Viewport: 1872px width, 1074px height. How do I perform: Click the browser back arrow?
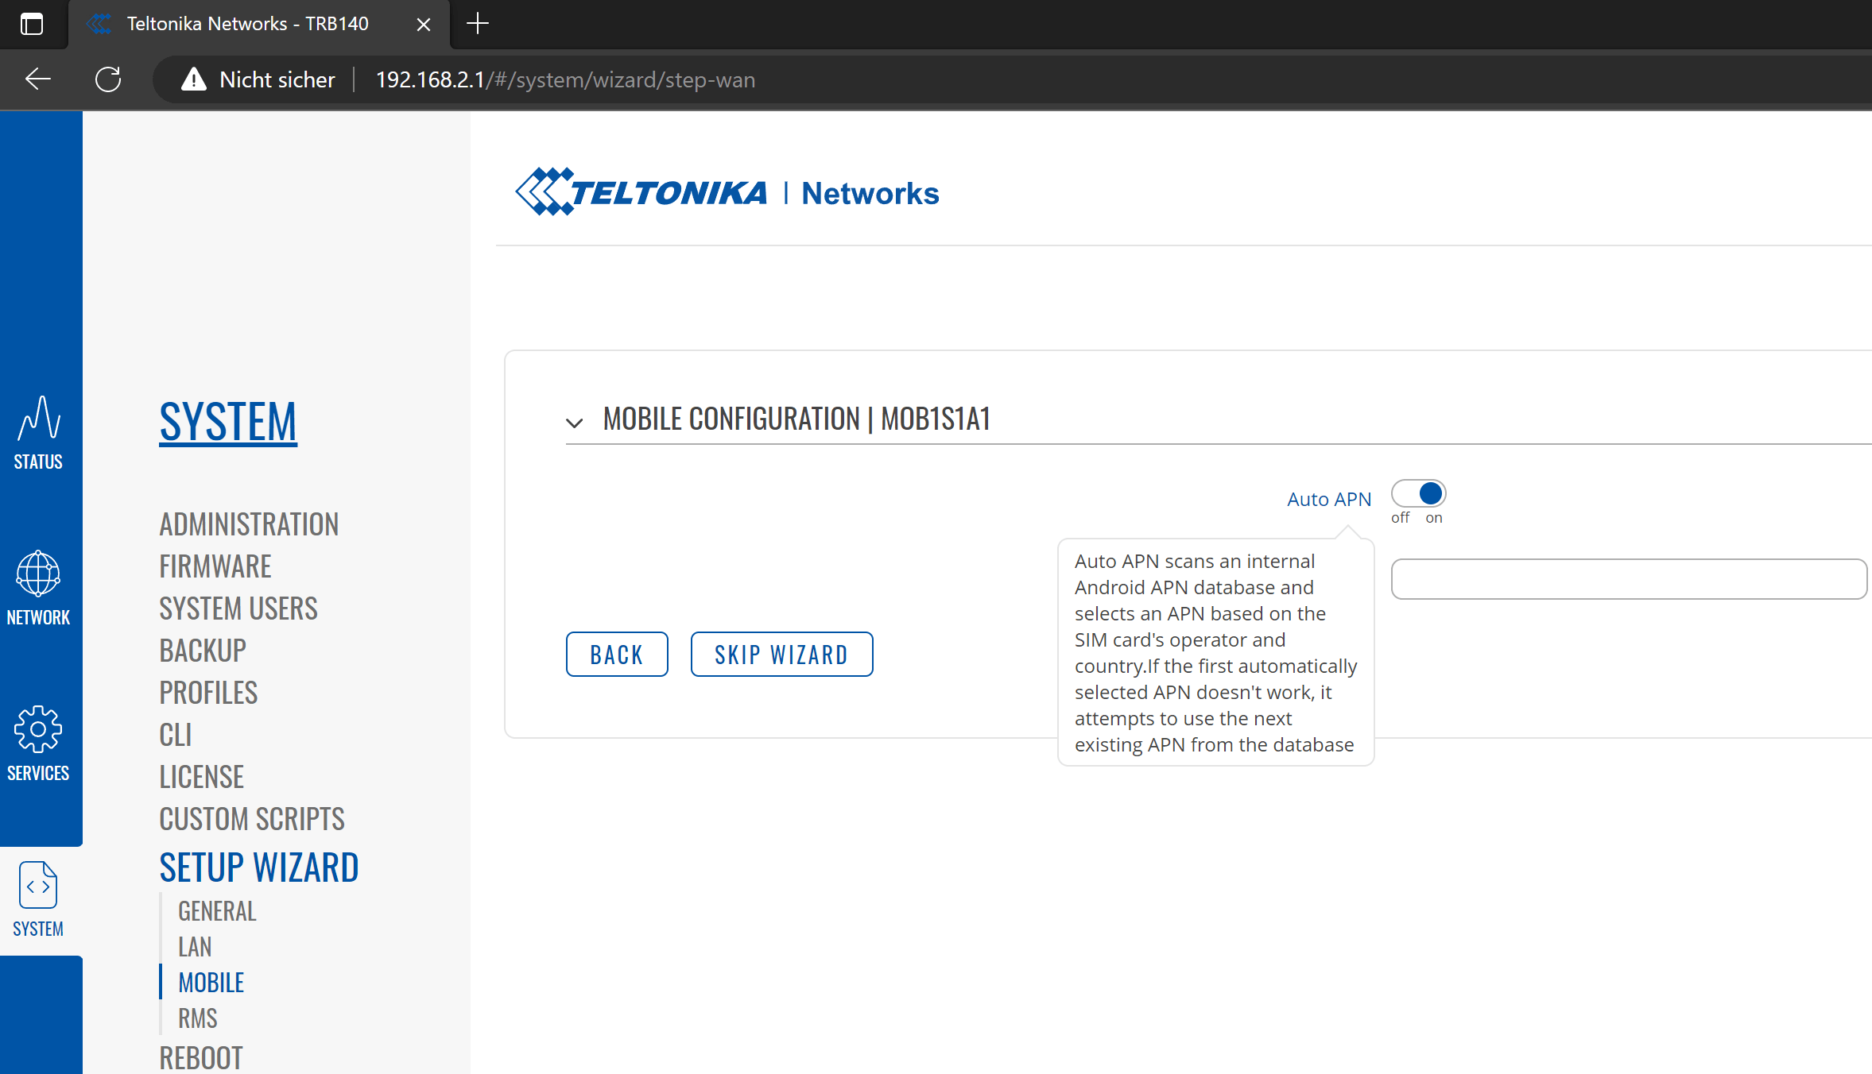click(37, 79)
